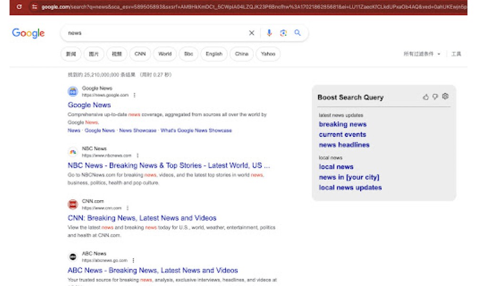The height and width of the screenshot is (286, 477).
Task: Choose the 'current events' boost suggestion
Action: pyautogui.click(x=342, y=134)
